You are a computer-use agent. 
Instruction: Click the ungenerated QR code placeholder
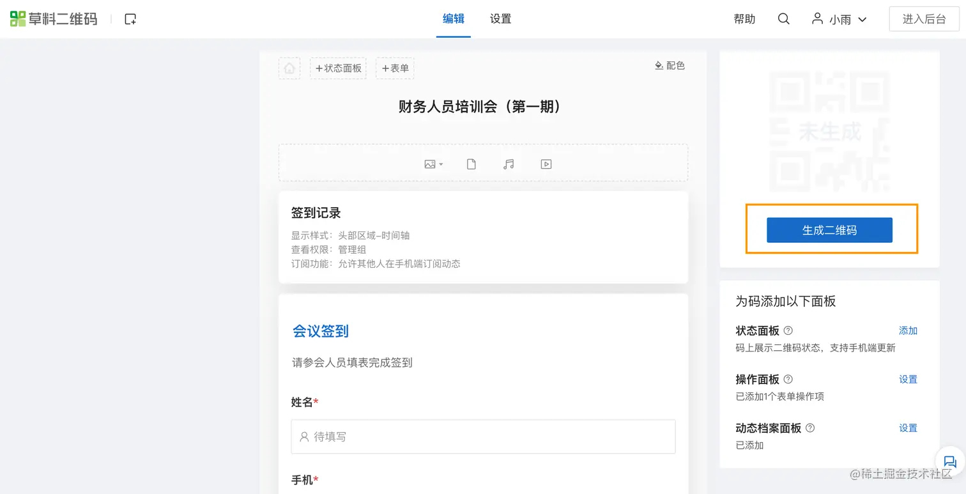coord(829,132)
